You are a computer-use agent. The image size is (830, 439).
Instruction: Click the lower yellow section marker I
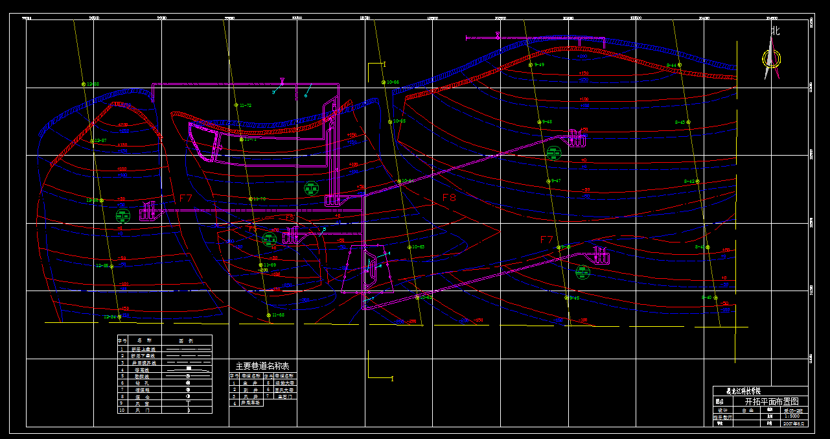tap(392, 378)
